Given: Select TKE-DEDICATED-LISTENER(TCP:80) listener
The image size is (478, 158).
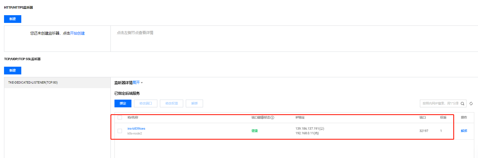Looking at the screenshot, I should [33, 82].
